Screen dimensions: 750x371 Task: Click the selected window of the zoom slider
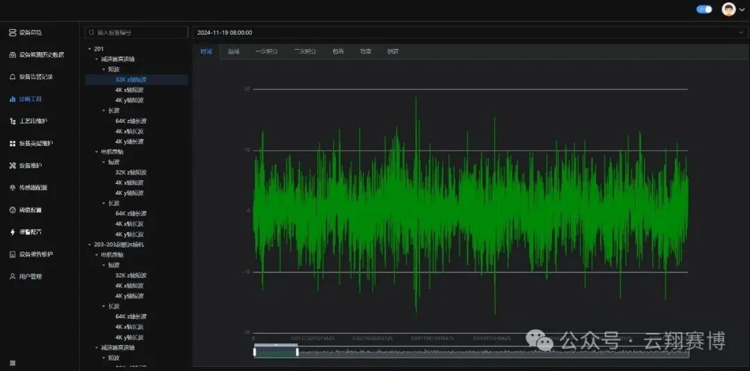(276, 352)
